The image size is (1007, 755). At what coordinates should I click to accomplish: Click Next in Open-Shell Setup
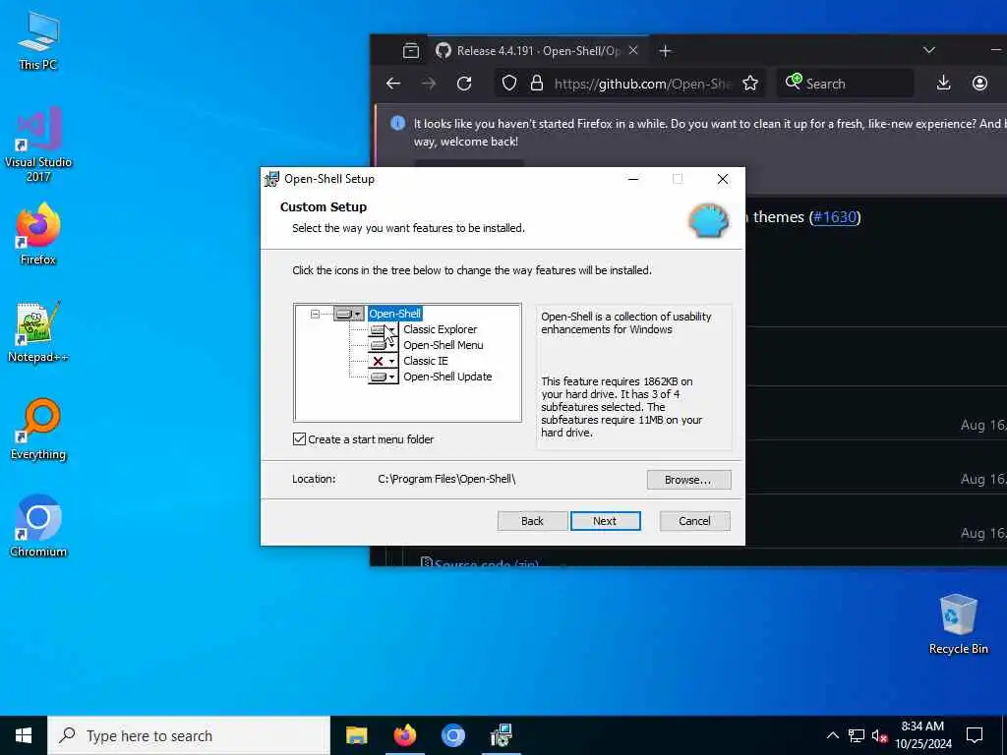605,521
